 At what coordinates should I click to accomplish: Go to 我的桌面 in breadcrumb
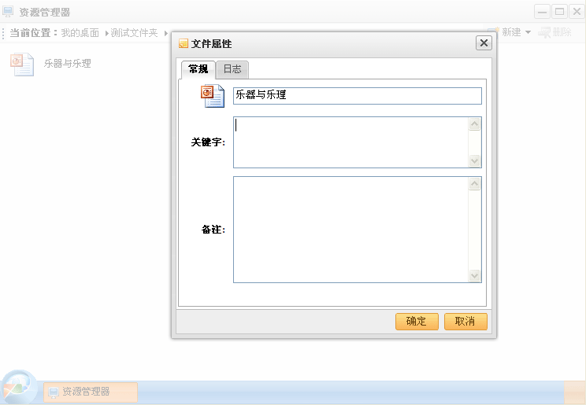(80, 33)
